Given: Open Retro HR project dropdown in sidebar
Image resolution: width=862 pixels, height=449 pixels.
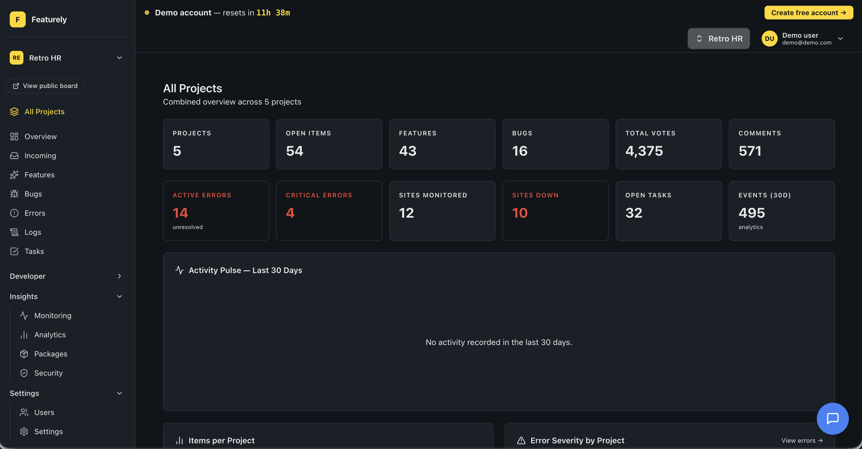Looking at the screenshot, I should 66,58.
